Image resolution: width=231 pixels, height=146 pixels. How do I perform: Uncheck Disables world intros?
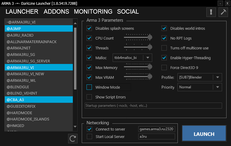[164, 28]
